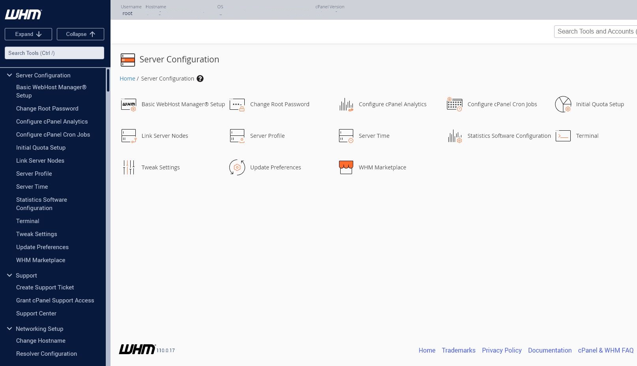Screen dimensions: 637x366
Task: Open Configure cPanel Cron Jobs in sidebar
Action: pyautogui.click(x=53, y=135)
